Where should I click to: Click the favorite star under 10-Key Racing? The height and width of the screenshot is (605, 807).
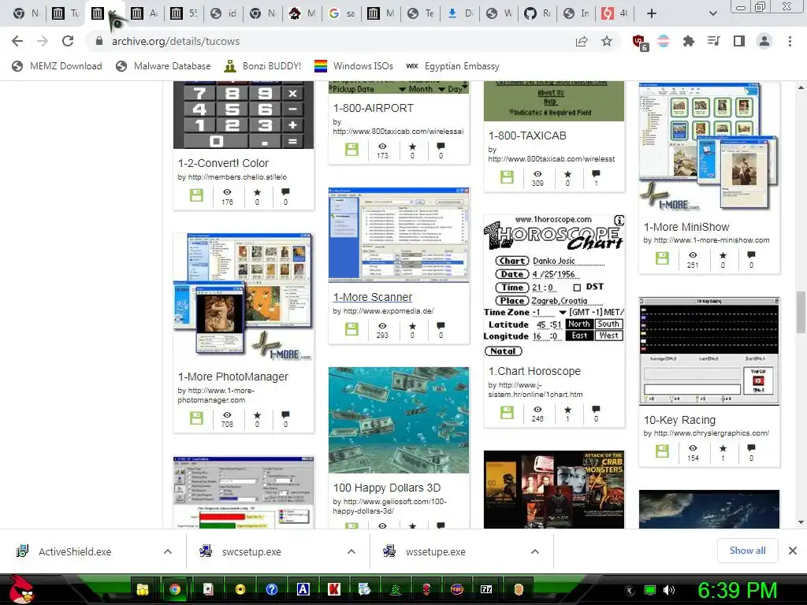click(x=723, y=448)
